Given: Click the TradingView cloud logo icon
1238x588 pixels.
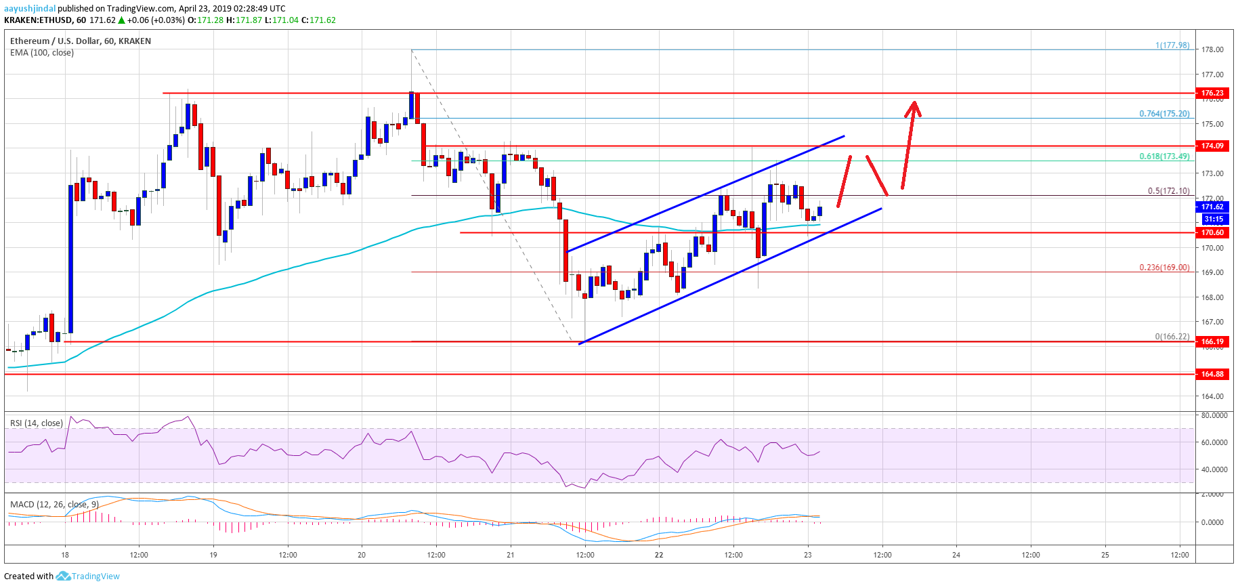Looking at the screenshot, I should coord(63,576).
